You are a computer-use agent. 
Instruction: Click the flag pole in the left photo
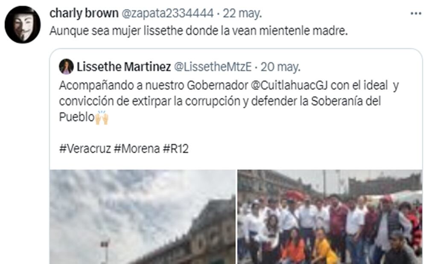tap(105, 251)
